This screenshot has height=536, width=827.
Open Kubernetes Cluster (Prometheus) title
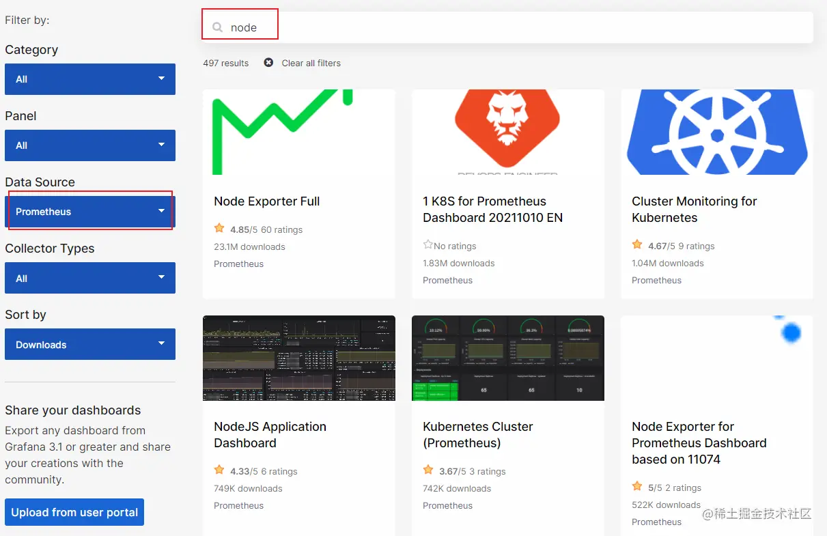(x=478, y=435)
